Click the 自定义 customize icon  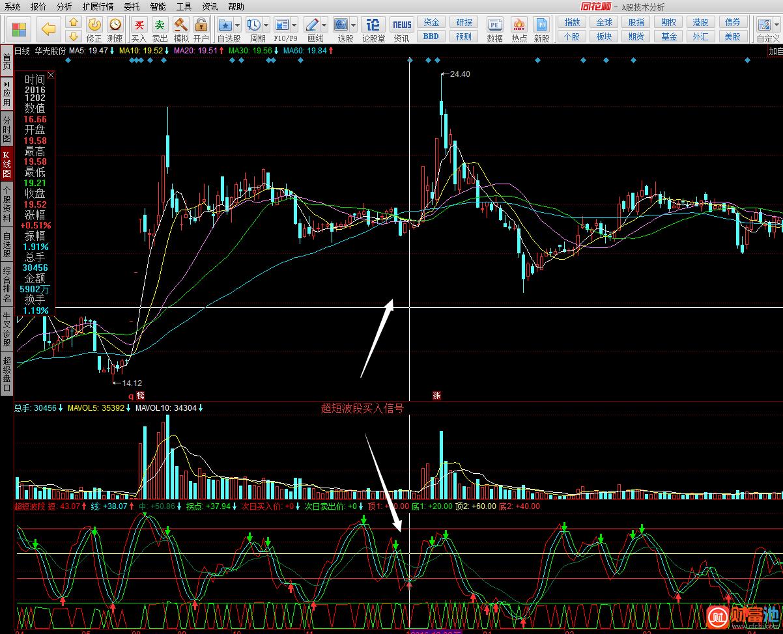tap(764, 25)
